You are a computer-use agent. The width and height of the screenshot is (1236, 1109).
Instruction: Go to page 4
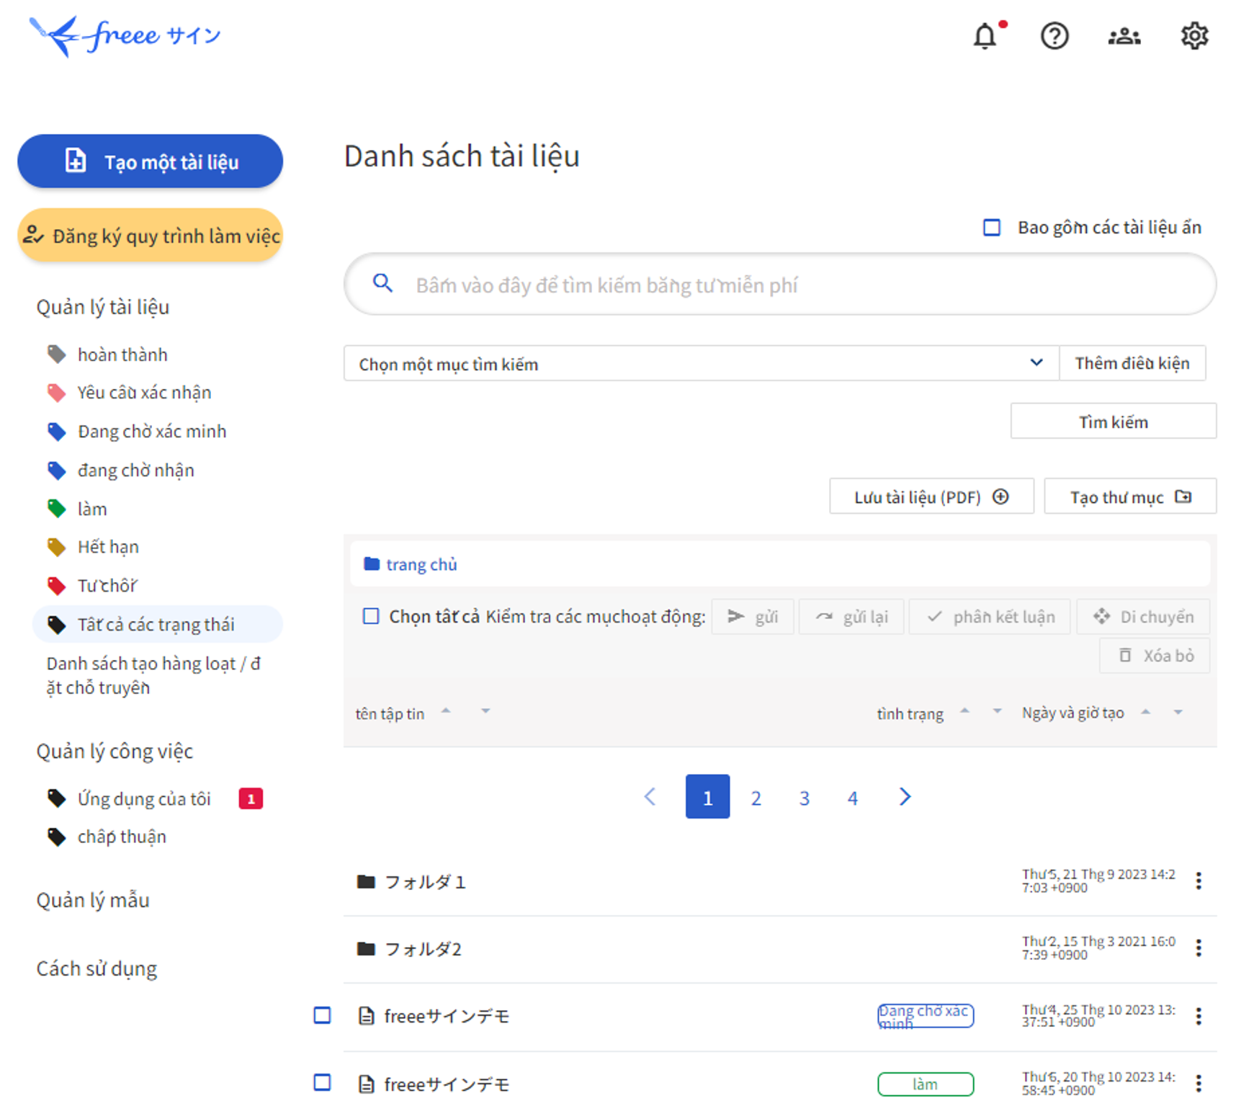[852, 797]
